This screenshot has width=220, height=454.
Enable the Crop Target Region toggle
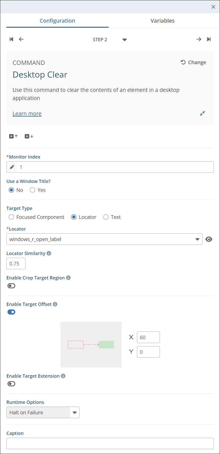click(11, 286)
